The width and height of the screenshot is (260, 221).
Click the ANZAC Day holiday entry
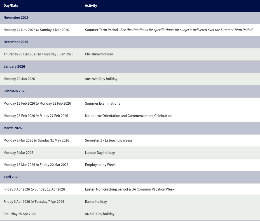point(100,214)
